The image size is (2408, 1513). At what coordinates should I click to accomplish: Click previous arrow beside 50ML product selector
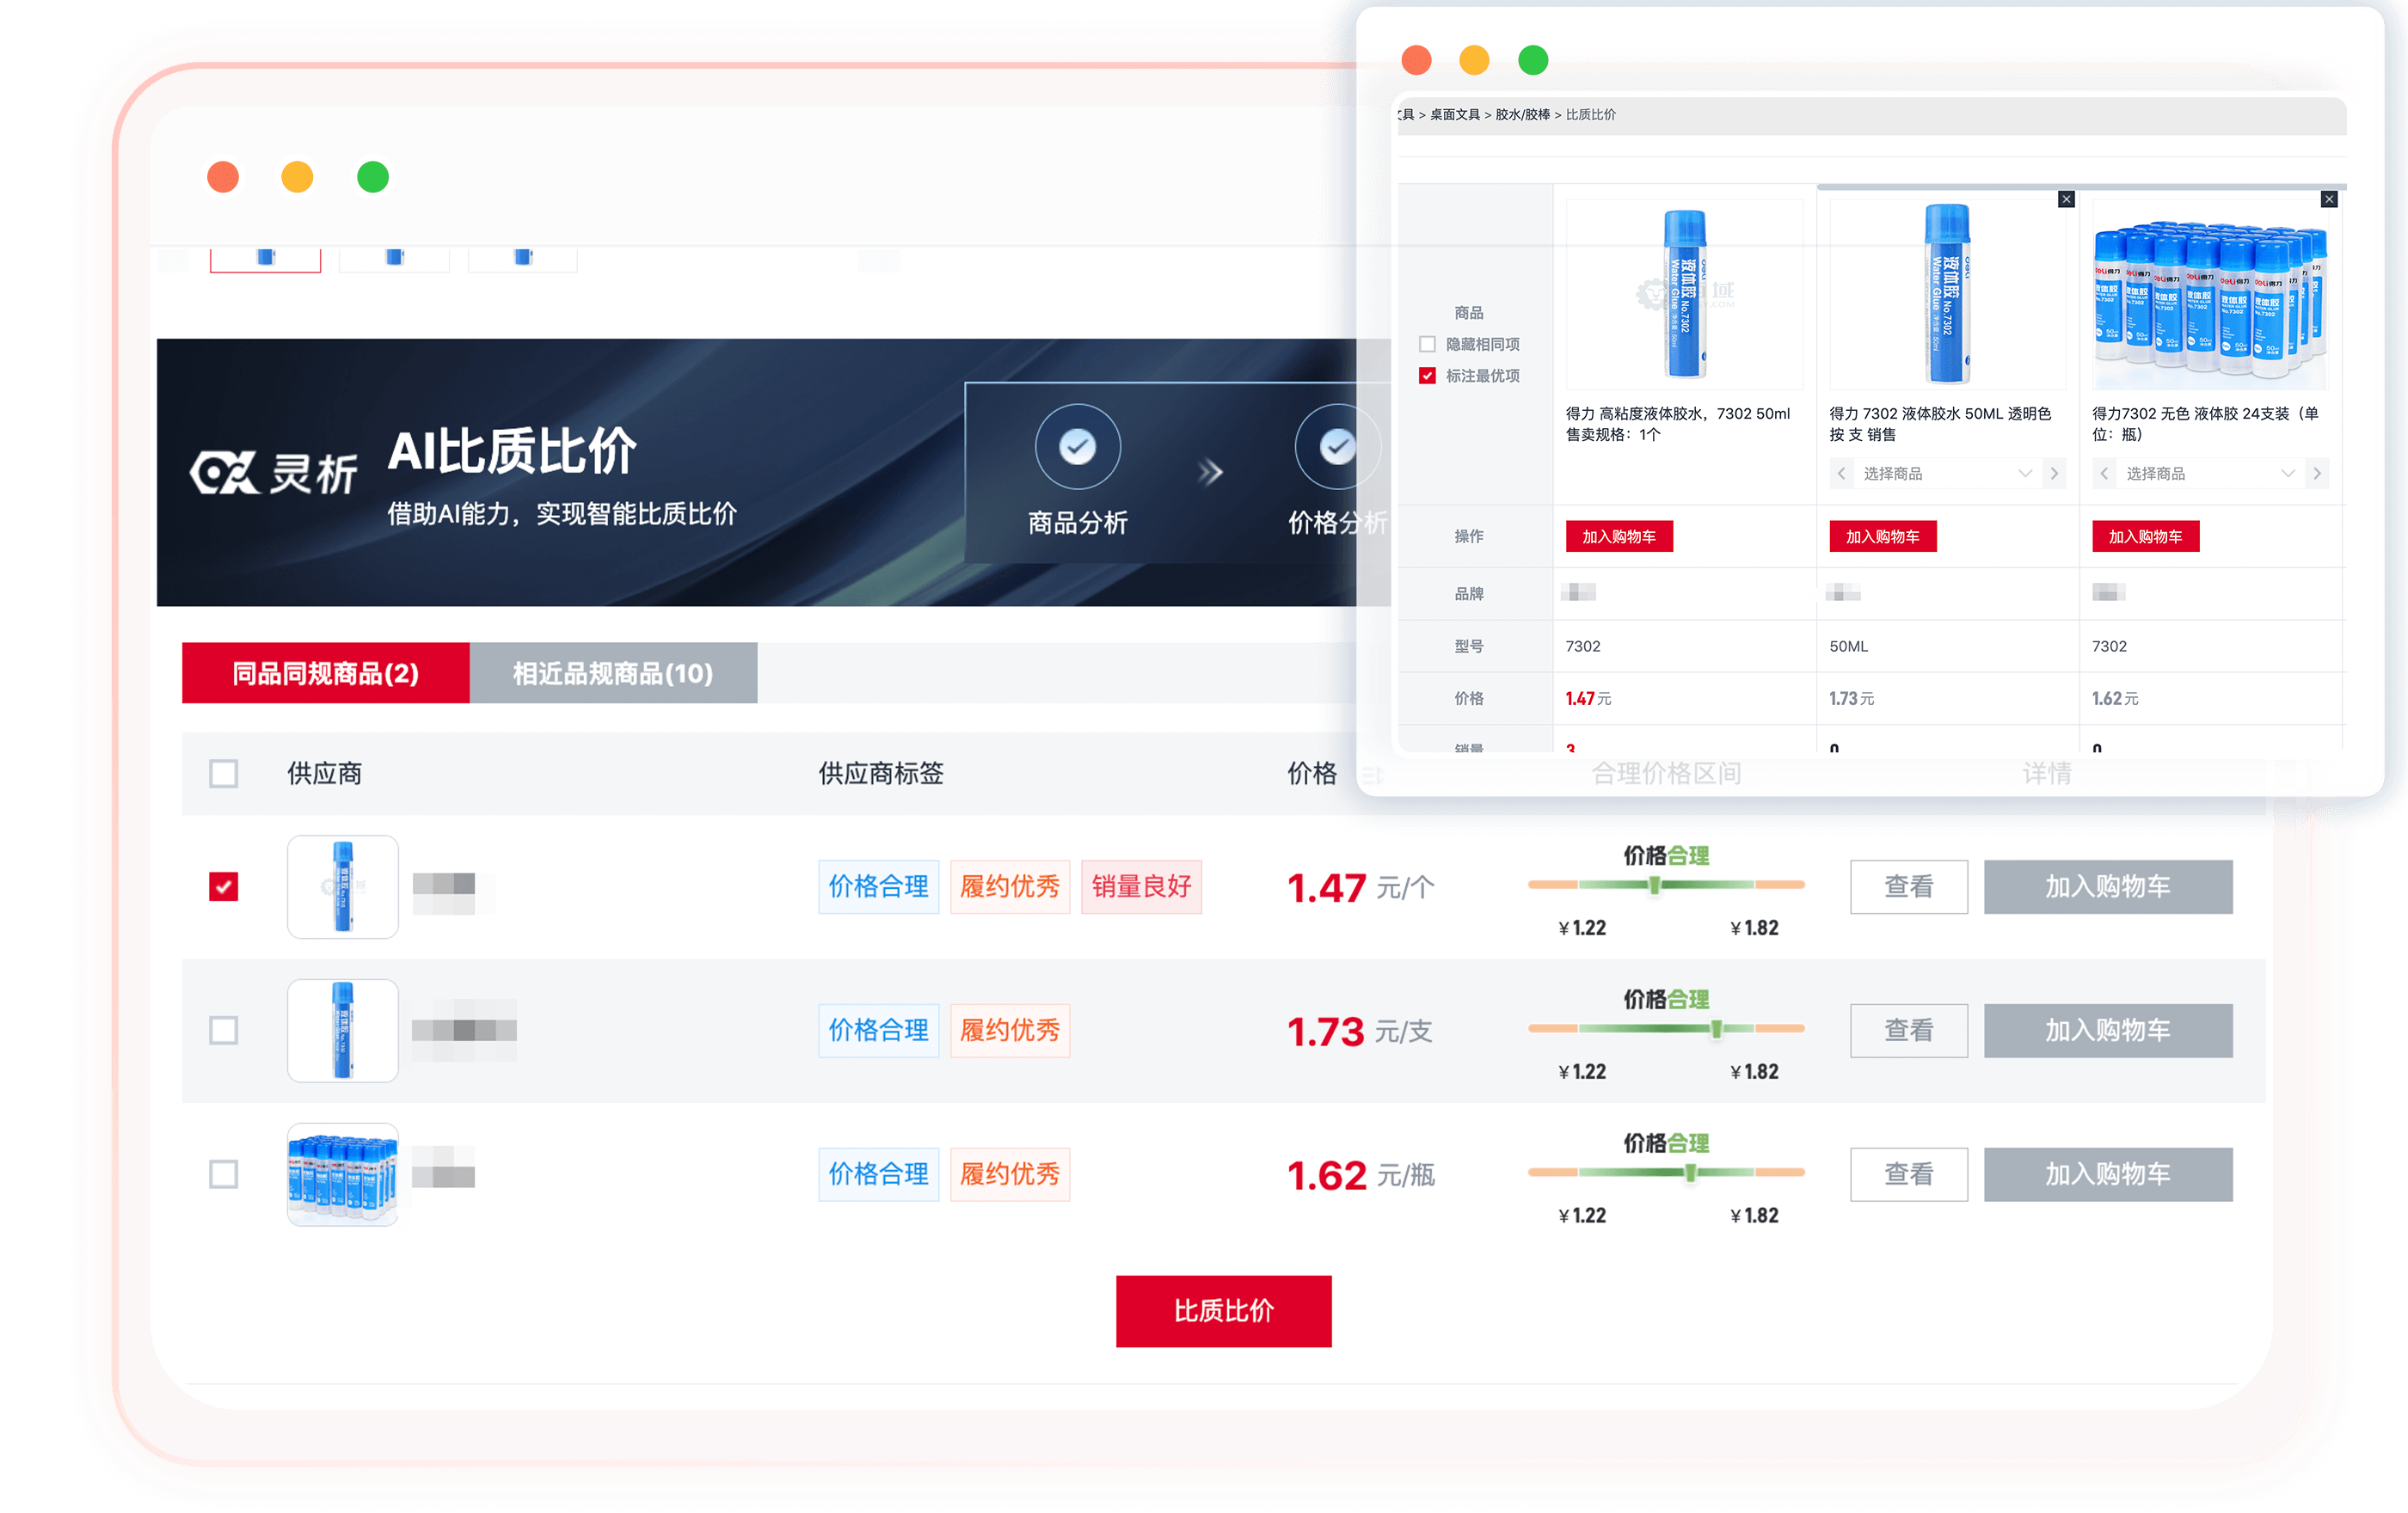[x=1842, y=474]
